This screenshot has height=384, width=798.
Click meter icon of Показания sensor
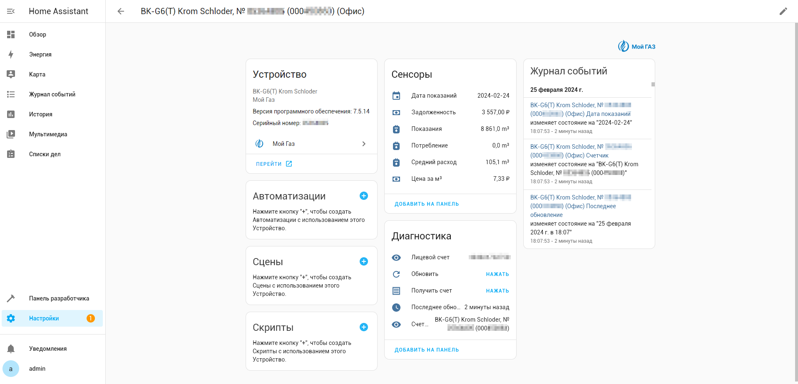click(396, 129)
